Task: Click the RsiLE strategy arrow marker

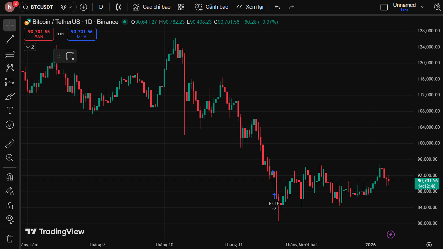Action: 274,196
